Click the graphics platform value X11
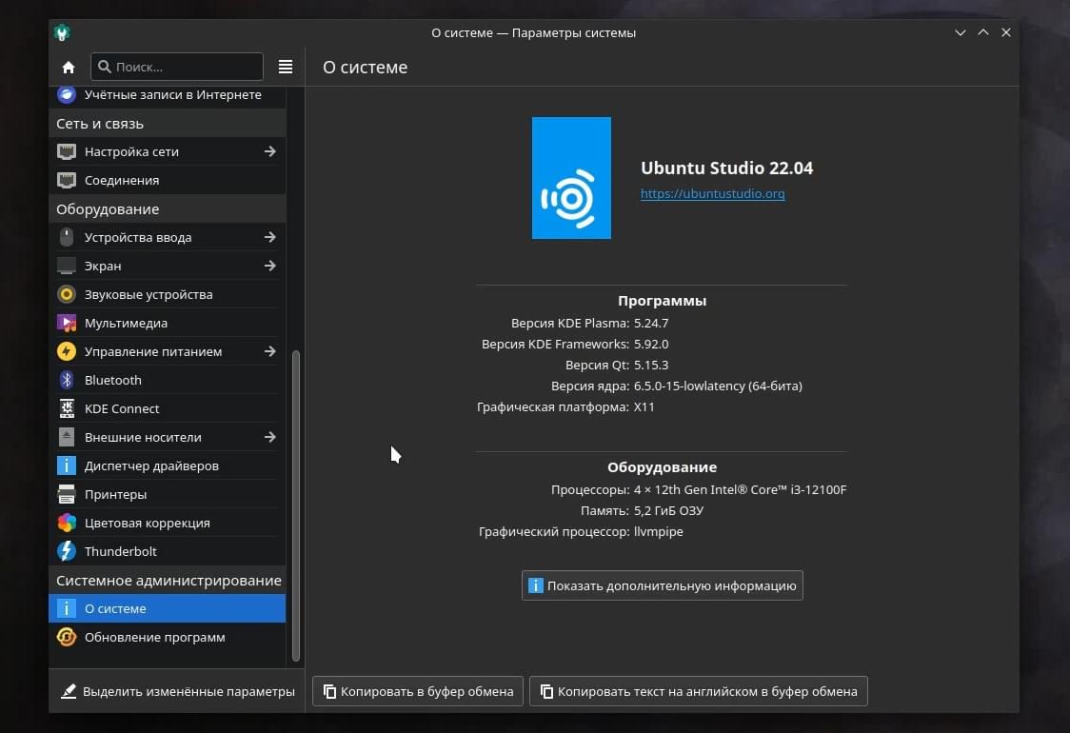 coord(644,406)
